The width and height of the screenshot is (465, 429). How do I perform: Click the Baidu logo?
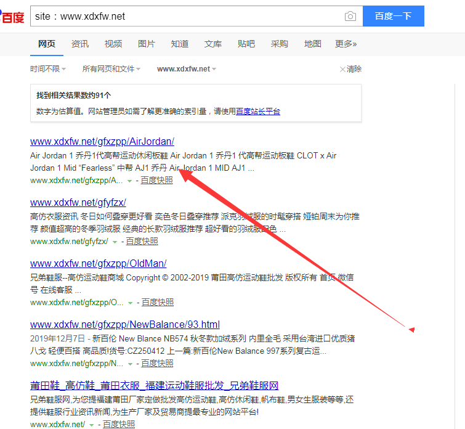click(12, 17)
